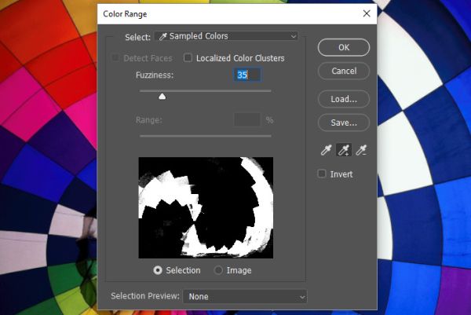Select the Eyedropper tool
Viewport: 471px width, 315px height.
click(327, 150)
